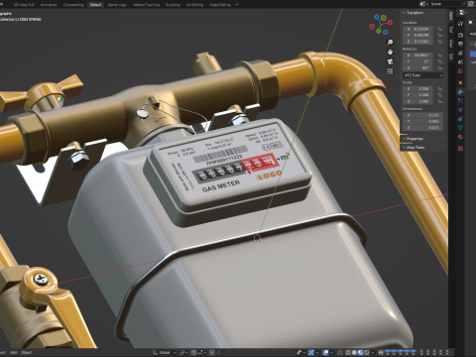This screenshot has height=357, width=476.
Task: Lock the Scale X value
Action: point(439,88)
